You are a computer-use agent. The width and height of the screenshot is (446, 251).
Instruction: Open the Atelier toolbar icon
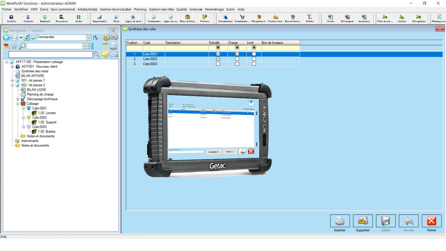[79, 18]
